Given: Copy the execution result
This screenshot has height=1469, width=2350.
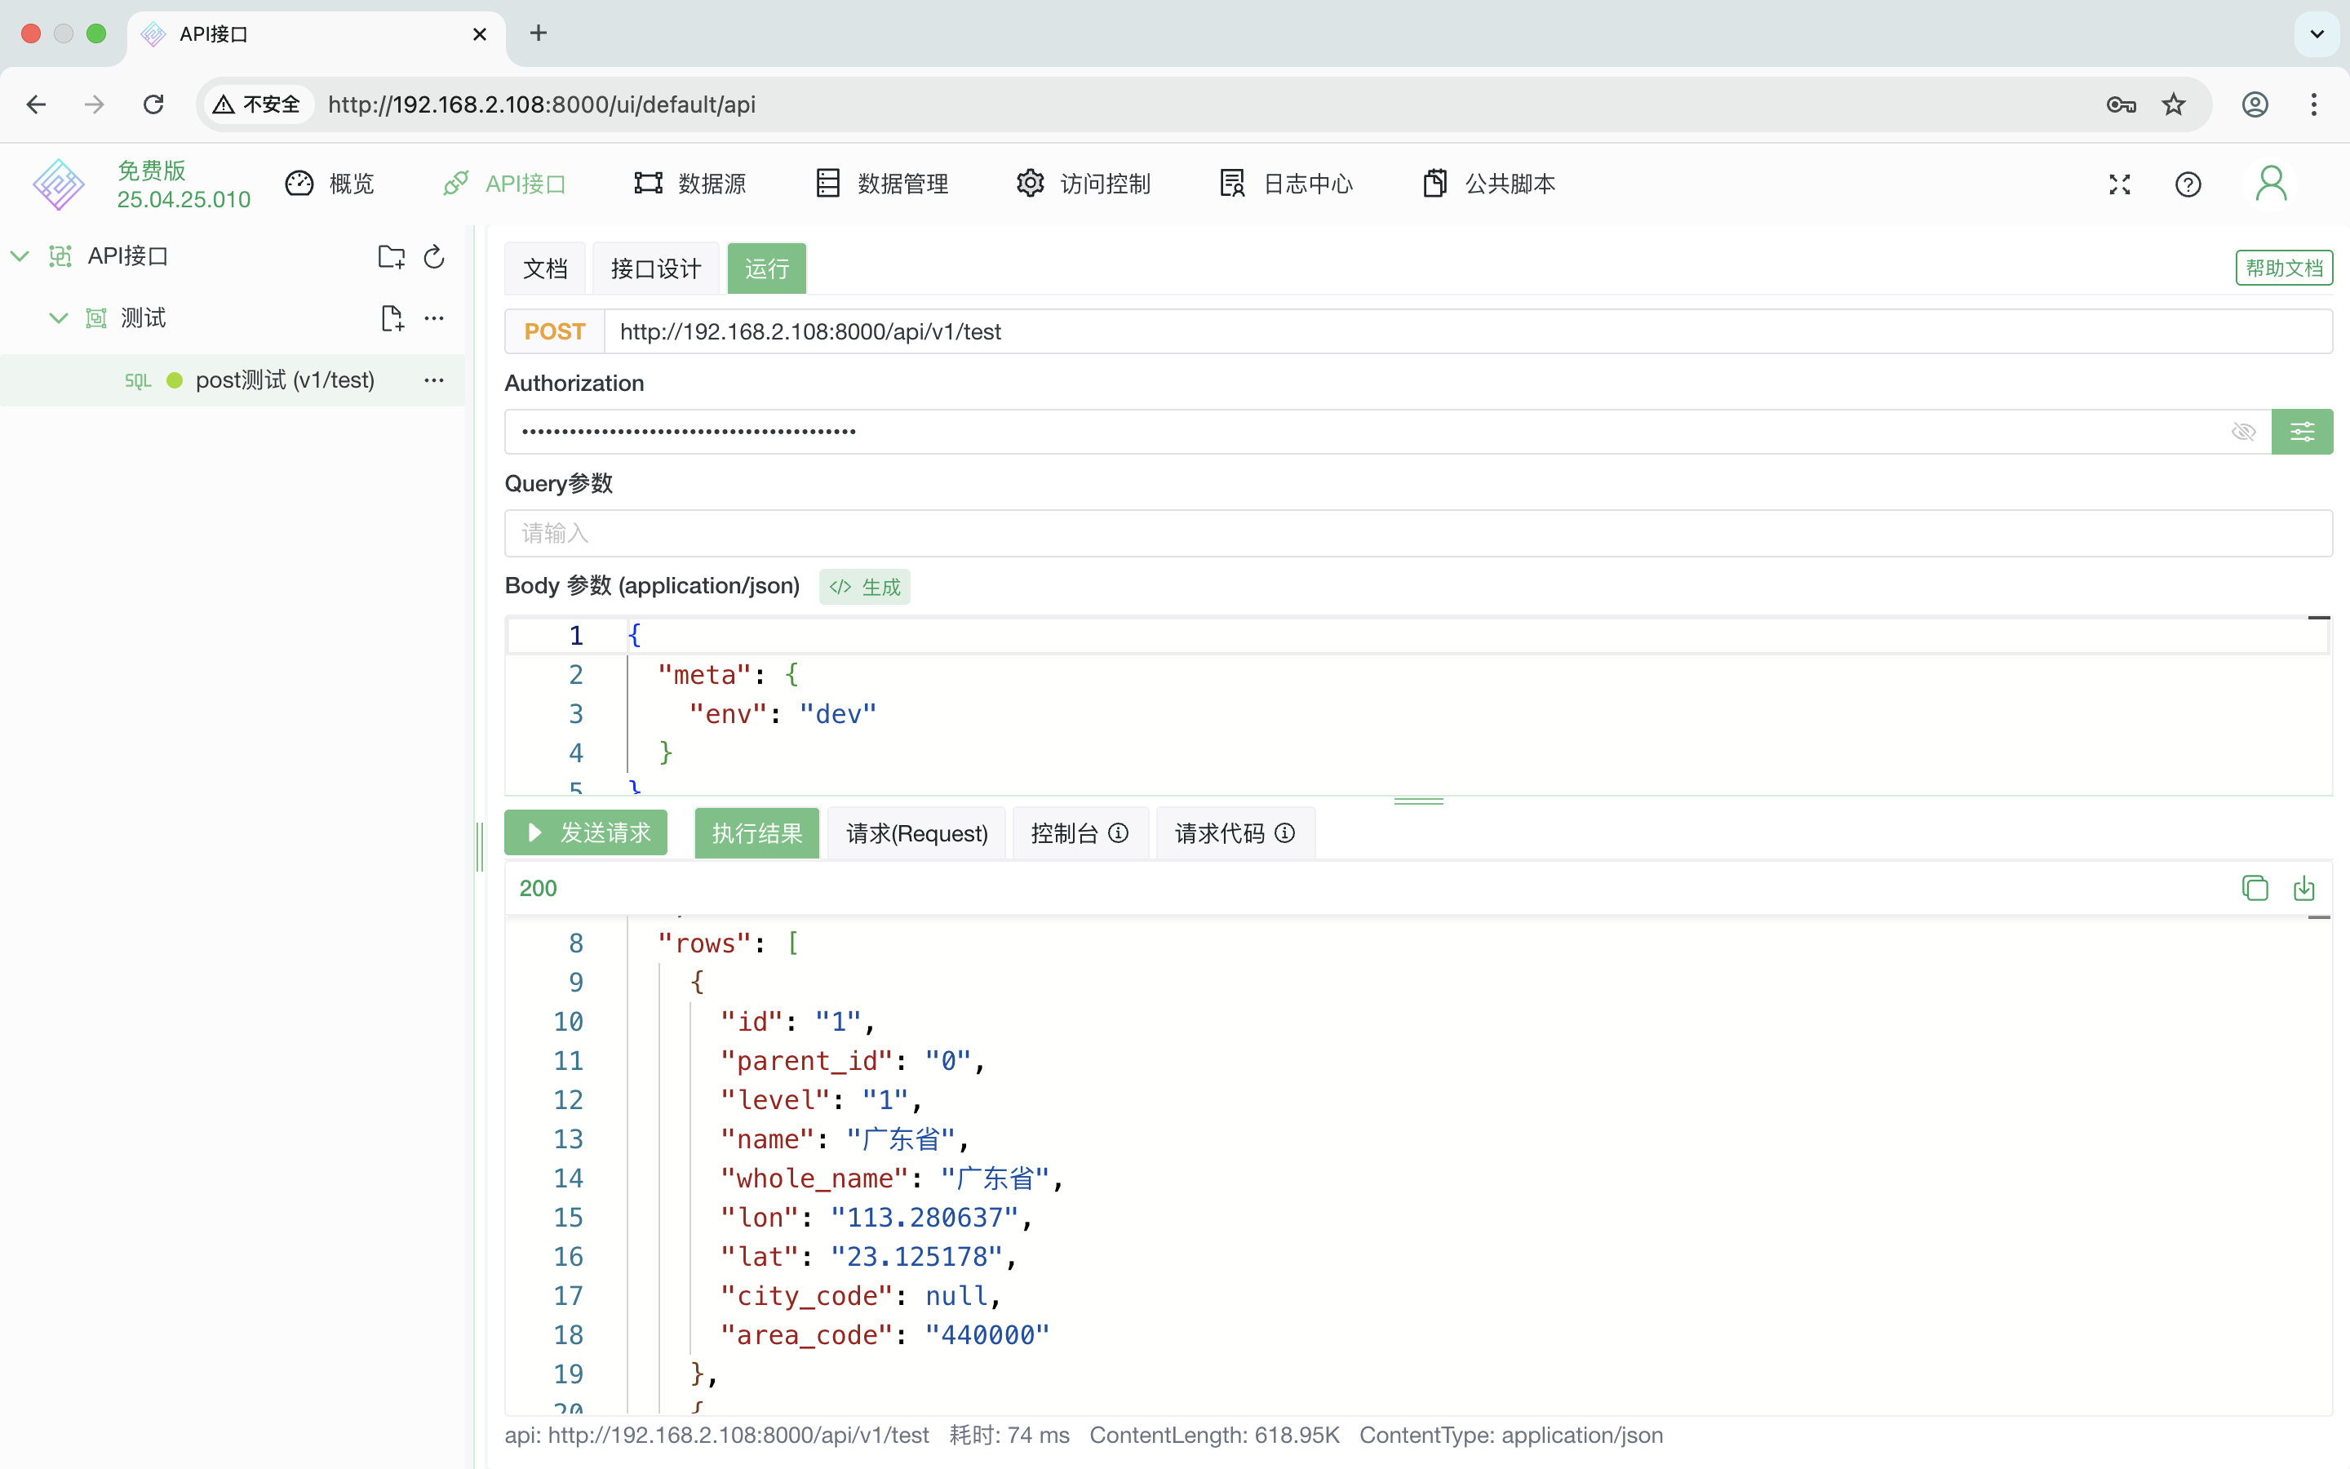Looking at the screenshot, I should point(2255,888).
